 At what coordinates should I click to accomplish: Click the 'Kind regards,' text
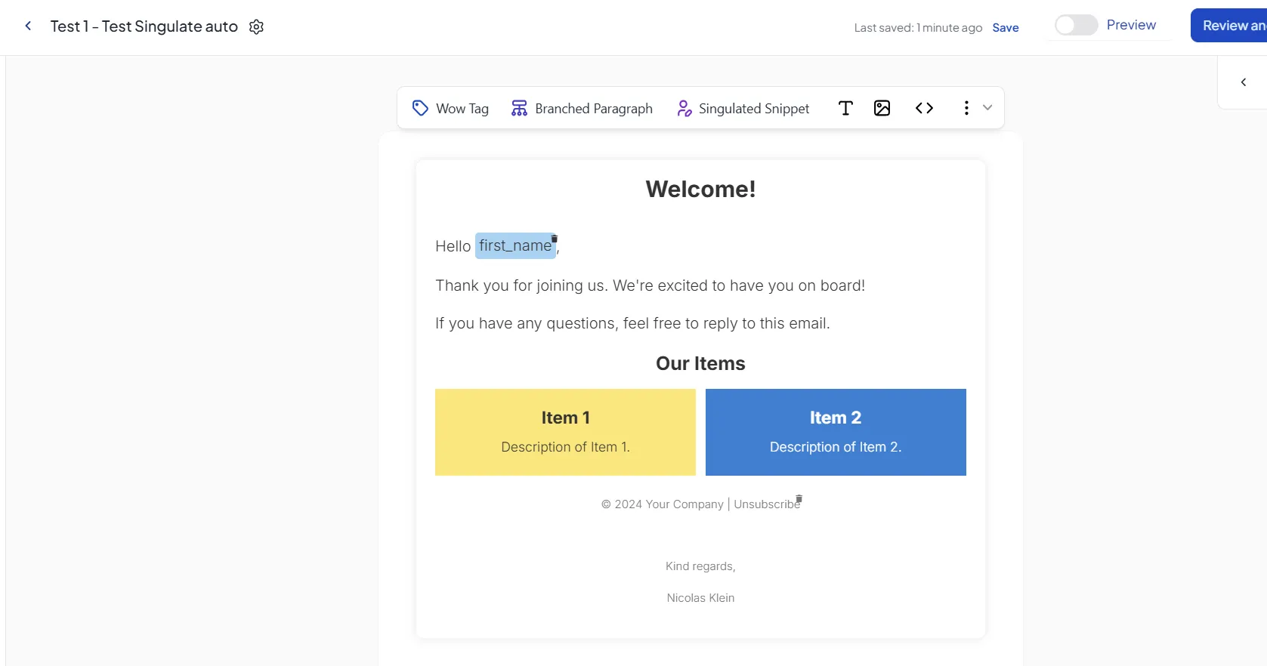[700, 566]
